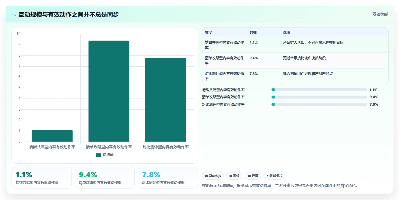The width and height of the screenshot is (400, 200).
Task: Click the 清单攻略型内容有效动作率 table row name
Action: [225, 60]
